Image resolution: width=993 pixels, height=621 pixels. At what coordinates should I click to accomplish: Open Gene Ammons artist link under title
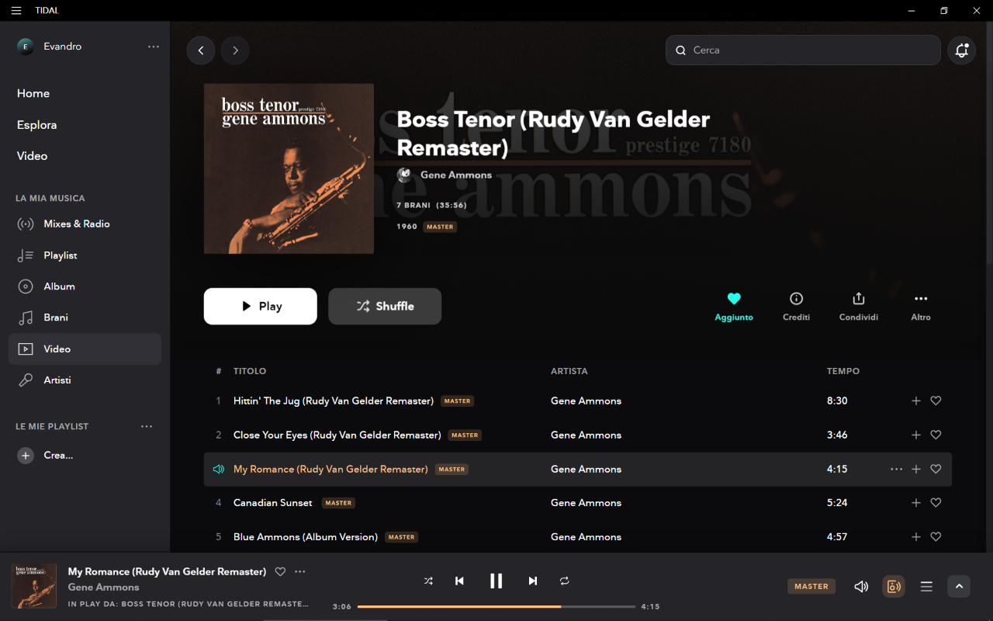point(456,175)
